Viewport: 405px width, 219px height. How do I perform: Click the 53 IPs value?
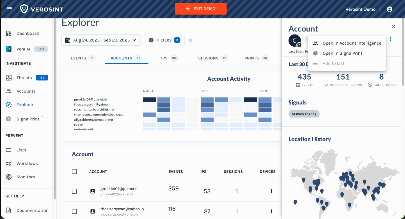207,191
